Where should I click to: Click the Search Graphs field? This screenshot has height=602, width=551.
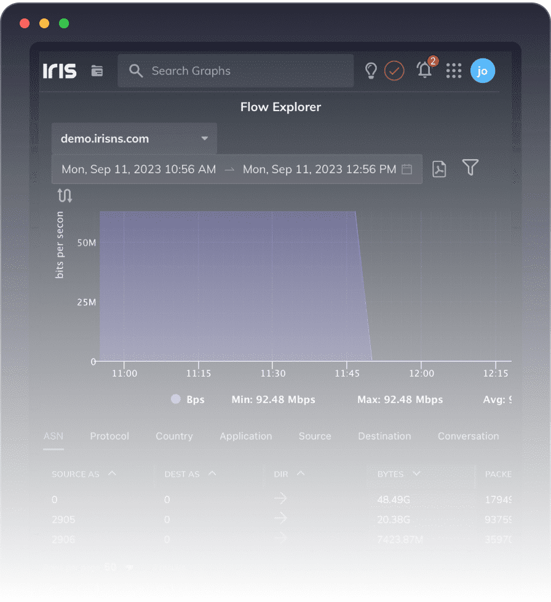(236, 71)
